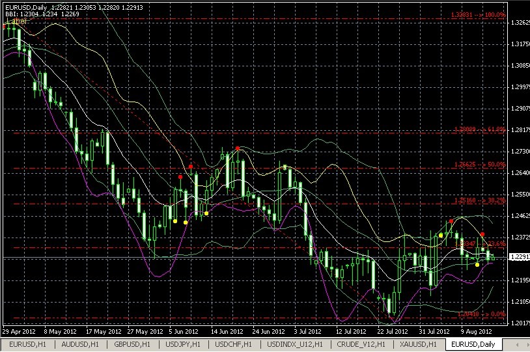Click the 22 Jul 2012 date label
Image resolution: width=530 pixels, height=352 pixels.
coord(393,332)
